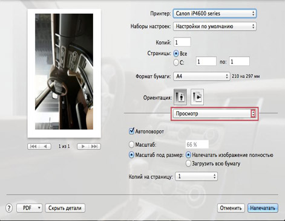Screen dimensions: 285x221
Task: Go to first page of preview
Action: [x=33, y=146]
